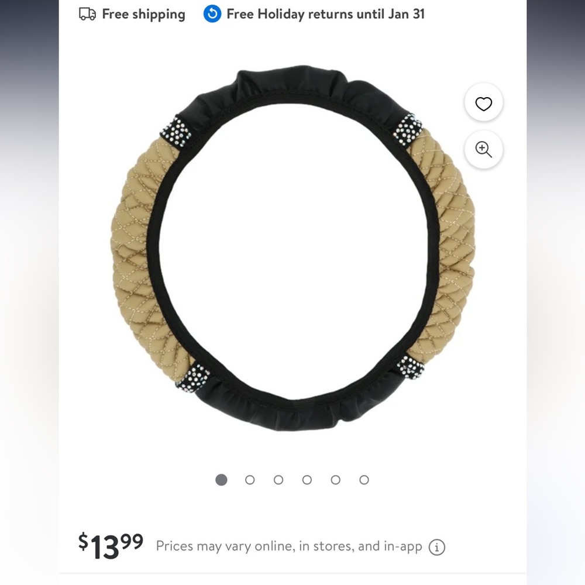Jump to the fourth image dot

coord(307,480)
